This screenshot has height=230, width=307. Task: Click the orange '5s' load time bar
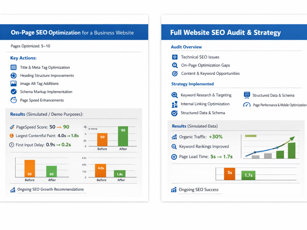[x=230, y=174]
